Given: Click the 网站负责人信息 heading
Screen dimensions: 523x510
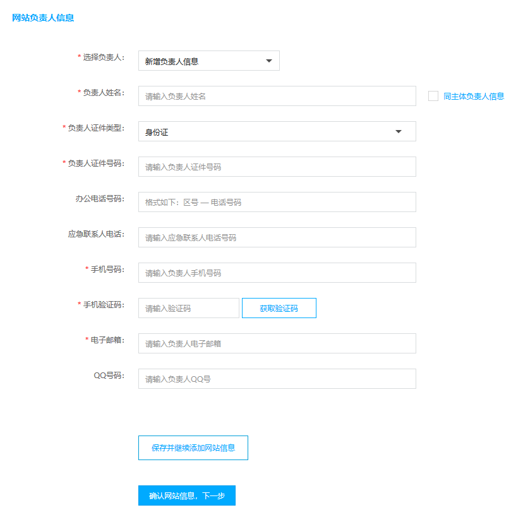Looking at the screenshot, I should click(42, 18).
